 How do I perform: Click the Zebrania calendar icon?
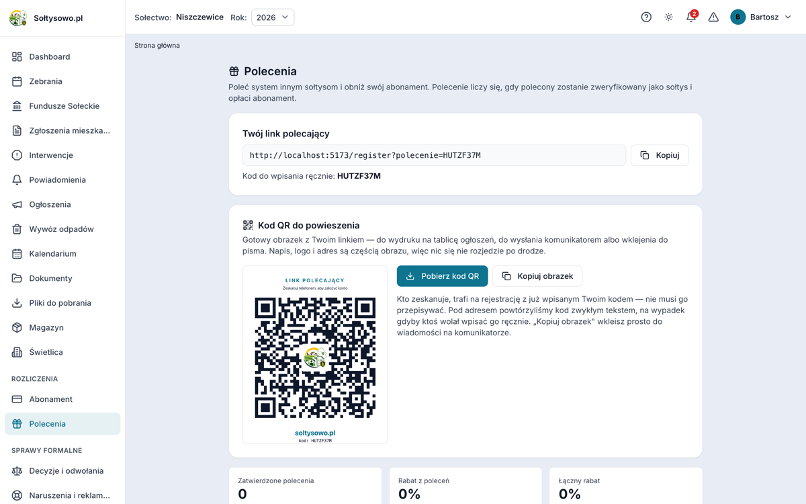tap(17, 81)
